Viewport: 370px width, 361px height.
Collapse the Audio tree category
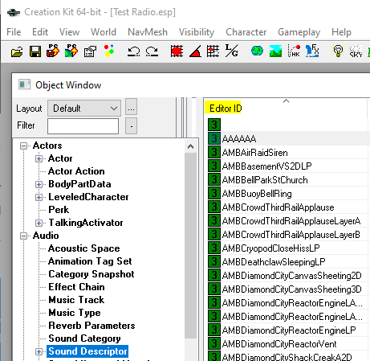[x=23, y=236]
